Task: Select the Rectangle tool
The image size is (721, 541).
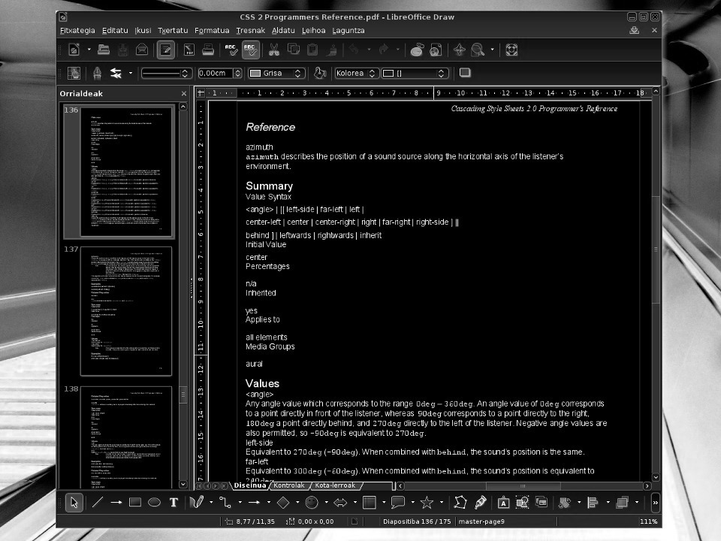Action: coord(135,503)
